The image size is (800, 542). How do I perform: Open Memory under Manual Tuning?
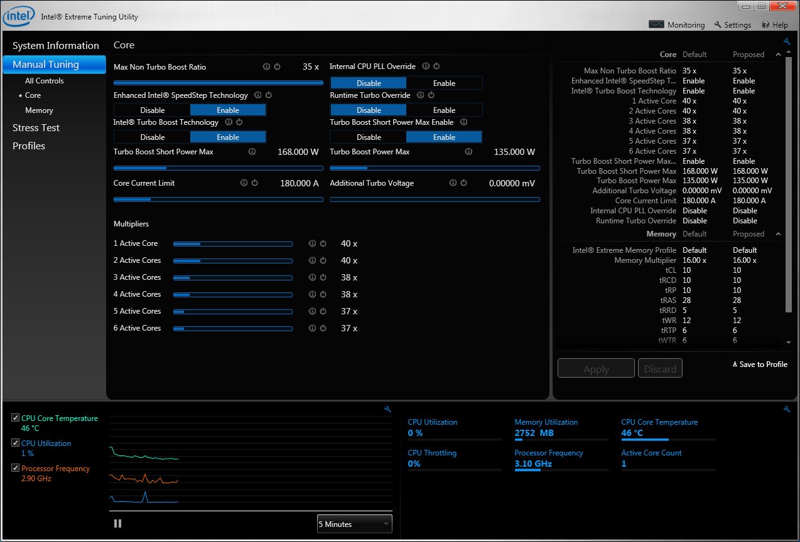(39, 110)
